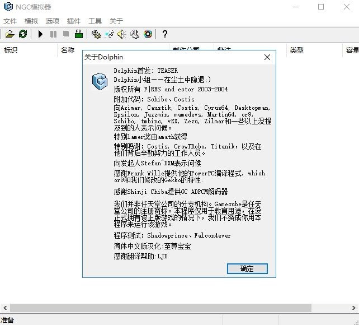
Task: Open the 选项 menu
Action: click(53, 21)
